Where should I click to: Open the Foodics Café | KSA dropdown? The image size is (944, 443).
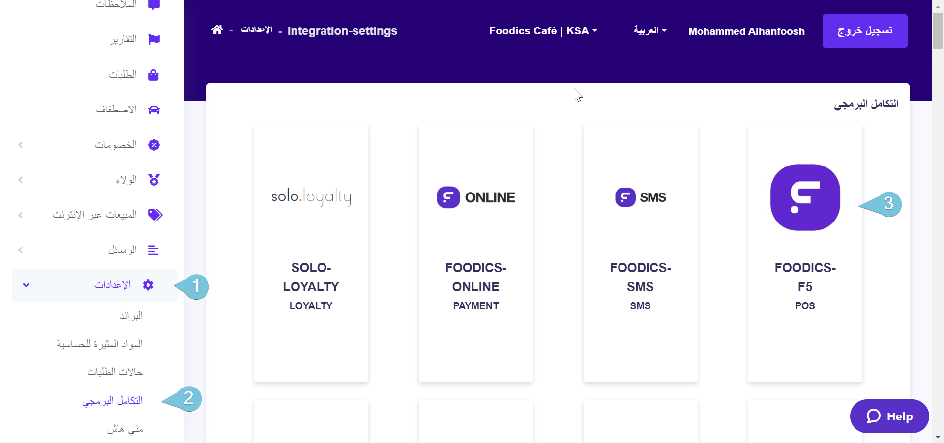pos(543,31)
